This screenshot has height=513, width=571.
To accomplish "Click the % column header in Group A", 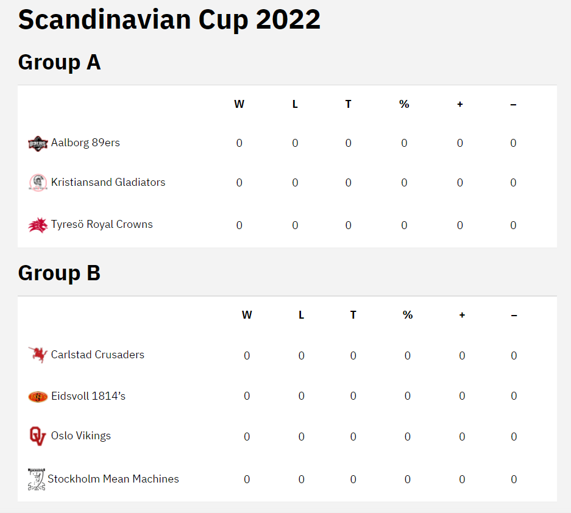I will click(404, 104).
